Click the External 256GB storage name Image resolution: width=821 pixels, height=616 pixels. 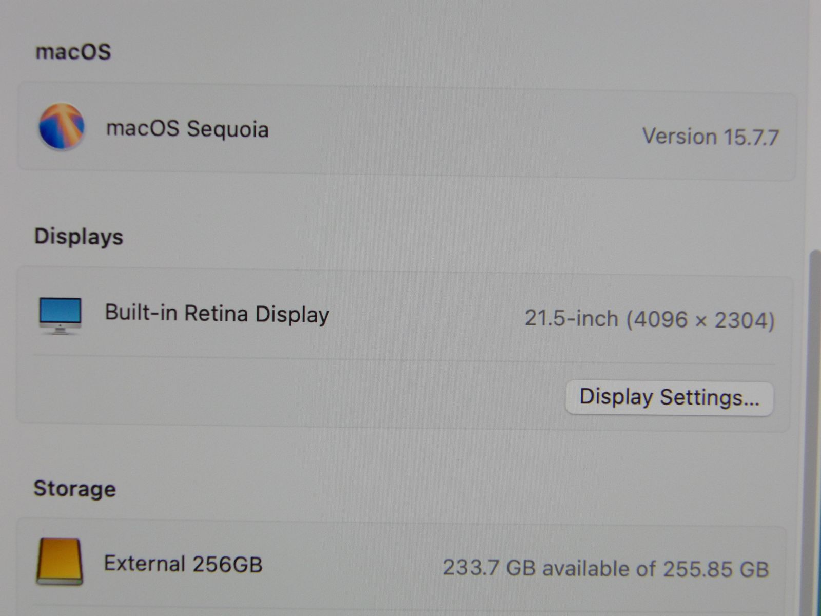click(183, 564)
